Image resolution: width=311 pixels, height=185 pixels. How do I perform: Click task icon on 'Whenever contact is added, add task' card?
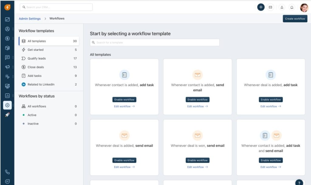click(x=124, y=75)
